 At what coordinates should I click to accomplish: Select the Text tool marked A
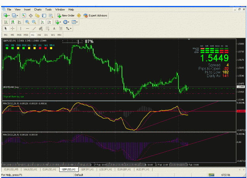click(x=54, y=29)
